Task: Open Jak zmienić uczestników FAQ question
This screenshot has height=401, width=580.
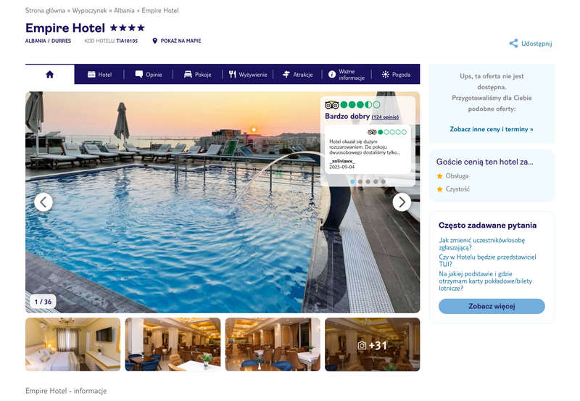Action: coord(481,244)
